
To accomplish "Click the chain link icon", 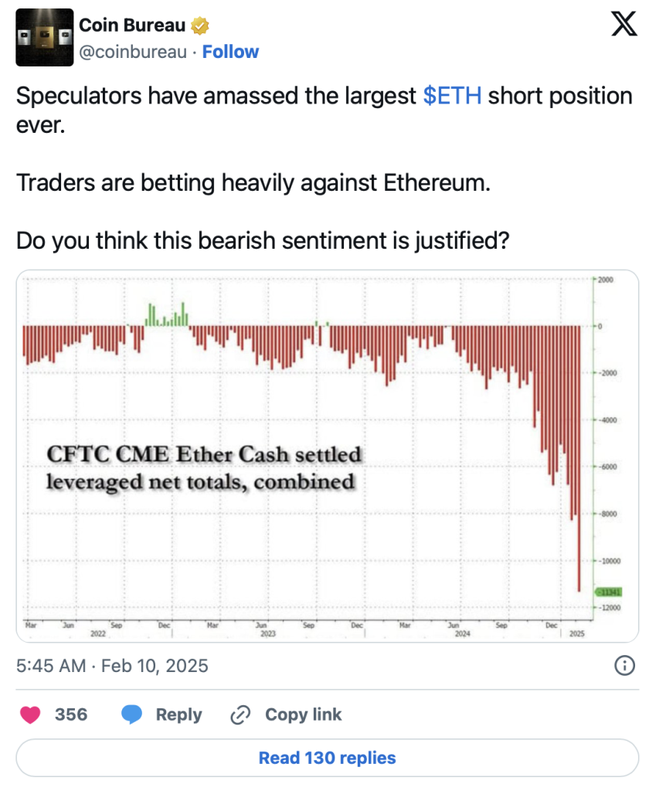I will coord(240,715).
